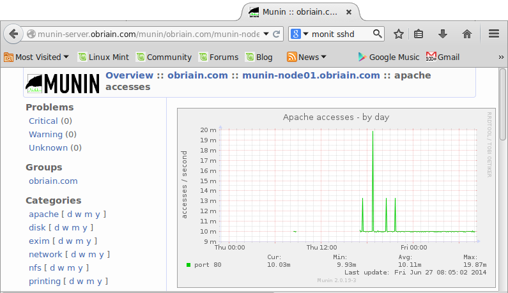Open the munin-node01.obriain.com breadcrumb link
The image size is (508, 293).
[311, 75]
